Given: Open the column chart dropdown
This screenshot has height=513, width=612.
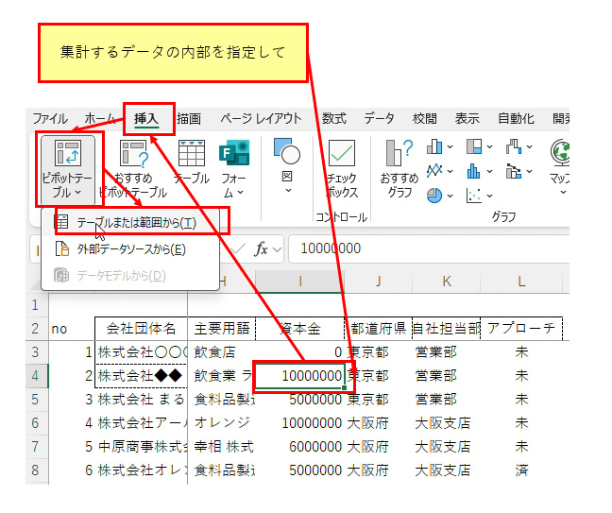Looking at the screenshot, I should (x=439, y=146).
